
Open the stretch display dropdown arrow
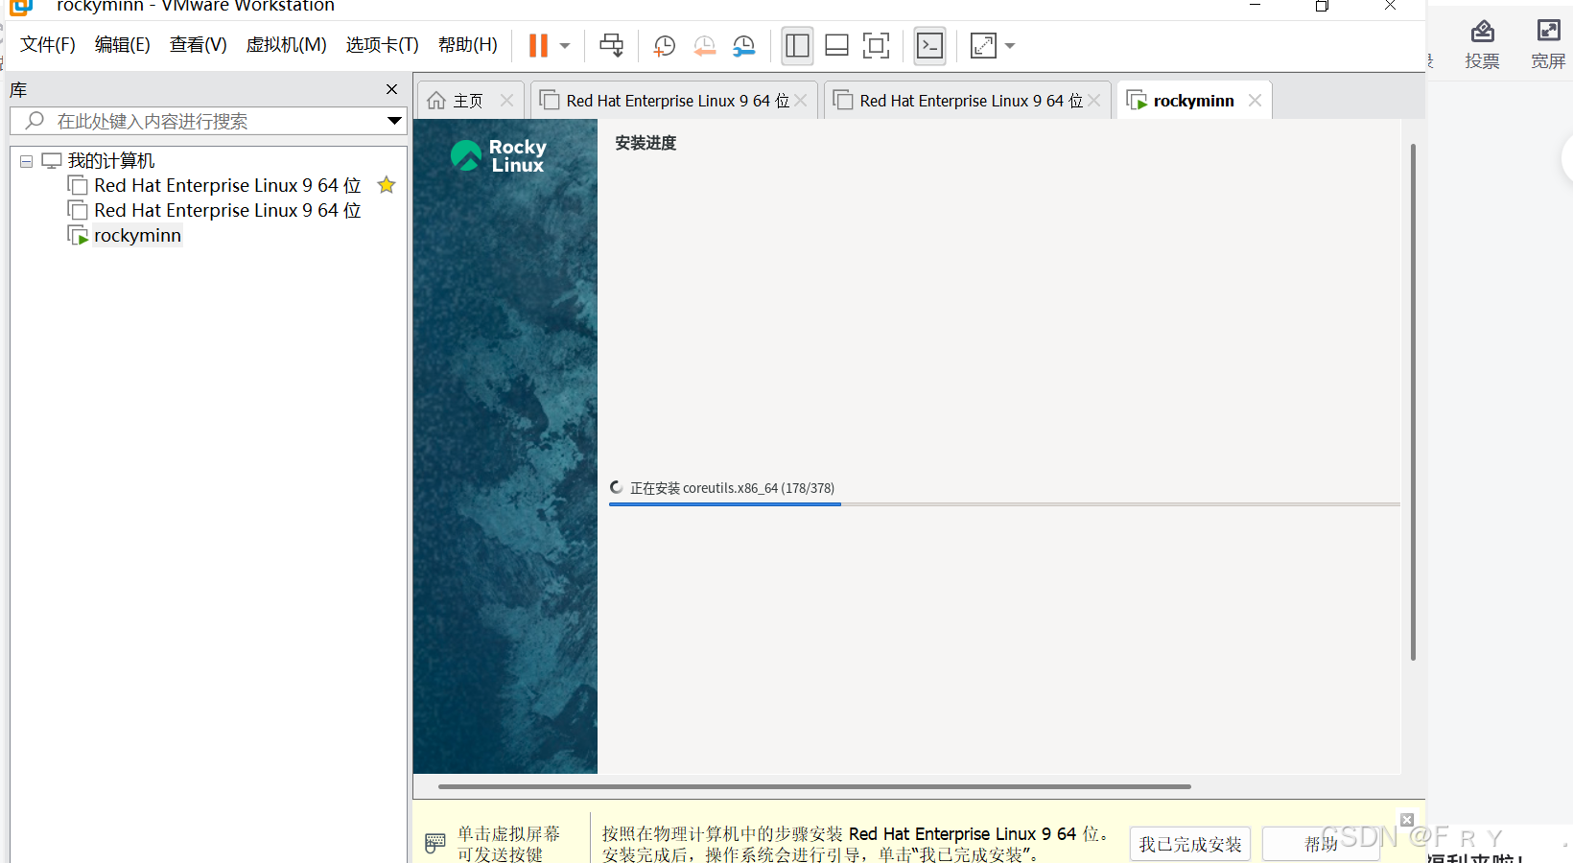(x=1010, y=45)
